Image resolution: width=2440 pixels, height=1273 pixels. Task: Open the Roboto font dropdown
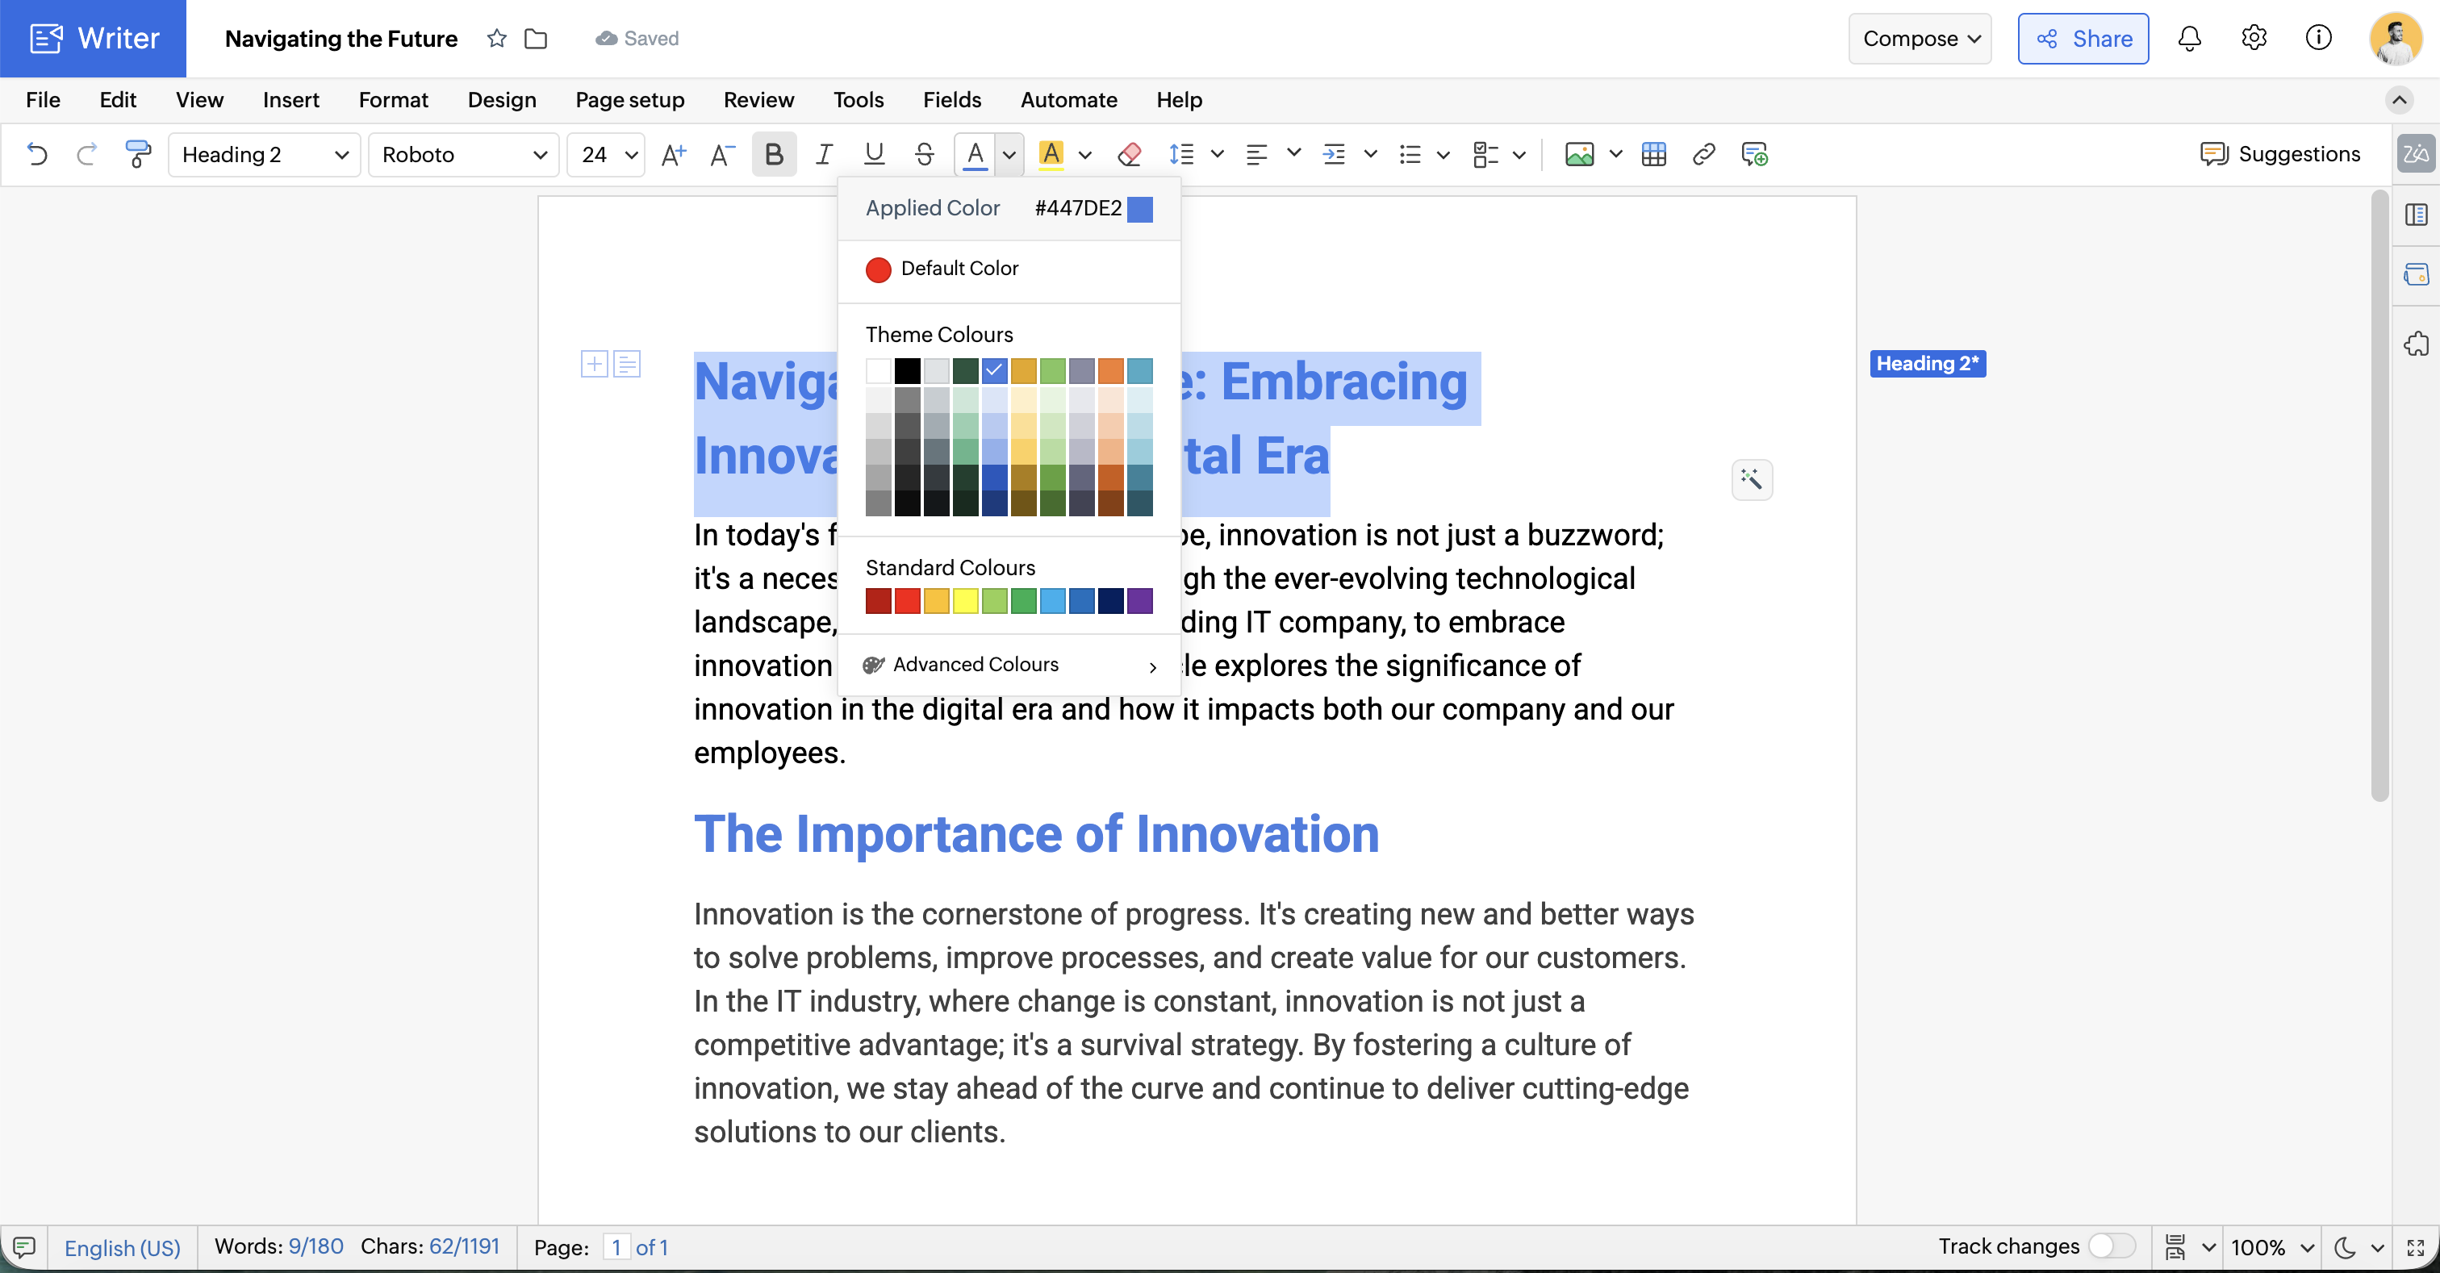coord(464,154)
